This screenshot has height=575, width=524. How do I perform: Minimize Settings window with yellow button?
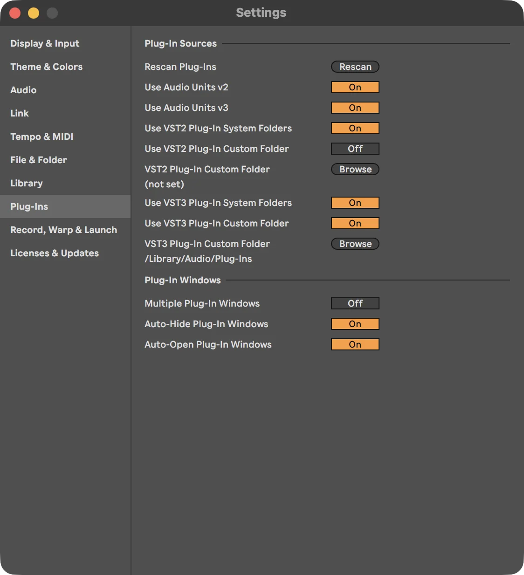pos(34,13)
